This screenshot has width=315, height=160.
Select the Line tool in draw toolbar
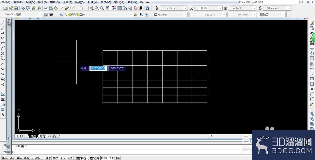click(3, 23)
